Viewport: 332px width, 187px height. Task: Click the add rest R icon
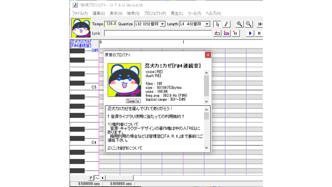235,33
